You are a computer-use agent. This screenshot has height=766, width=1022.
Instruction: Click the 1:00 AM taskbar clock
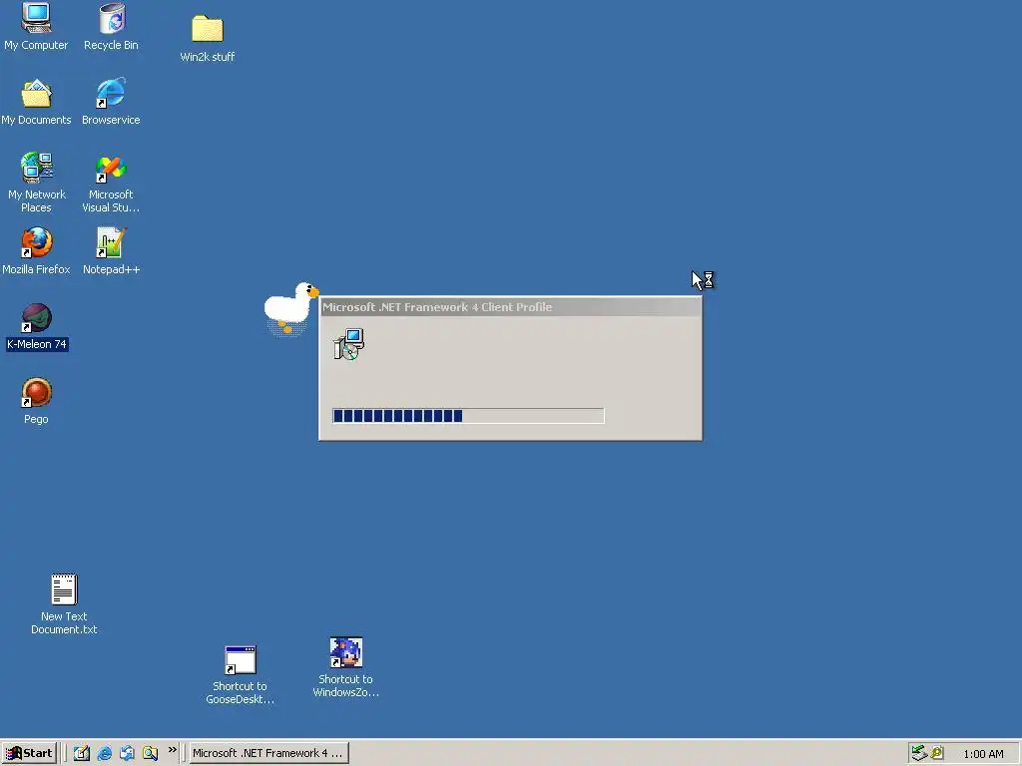983,754
